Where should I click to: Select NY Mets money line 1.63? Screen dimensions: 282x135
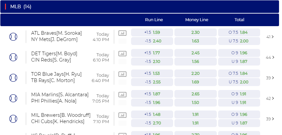point(196,41)
